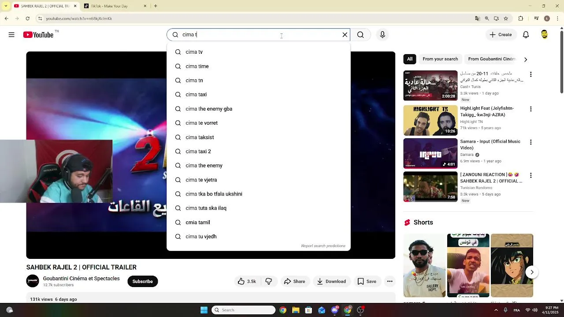Go back in browser history

[x=6, y=18]
